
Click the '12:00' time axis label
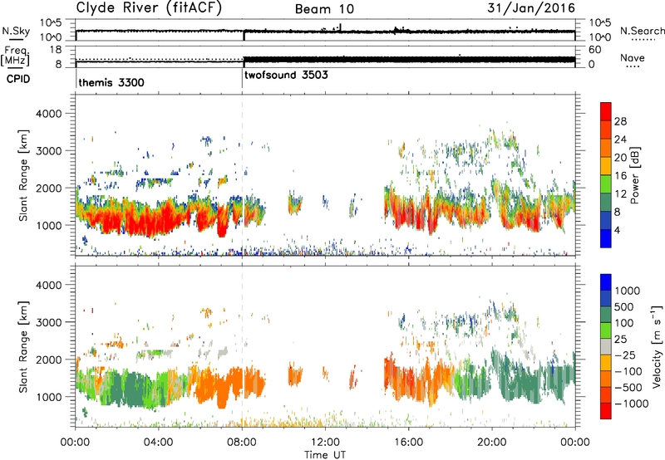point(325,443)
